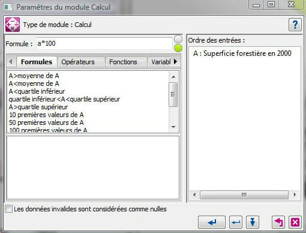The height and width of the screenshot is (233, 306).
Task: Click the small blue left return arrow button
Action: (x=236, y=222)
